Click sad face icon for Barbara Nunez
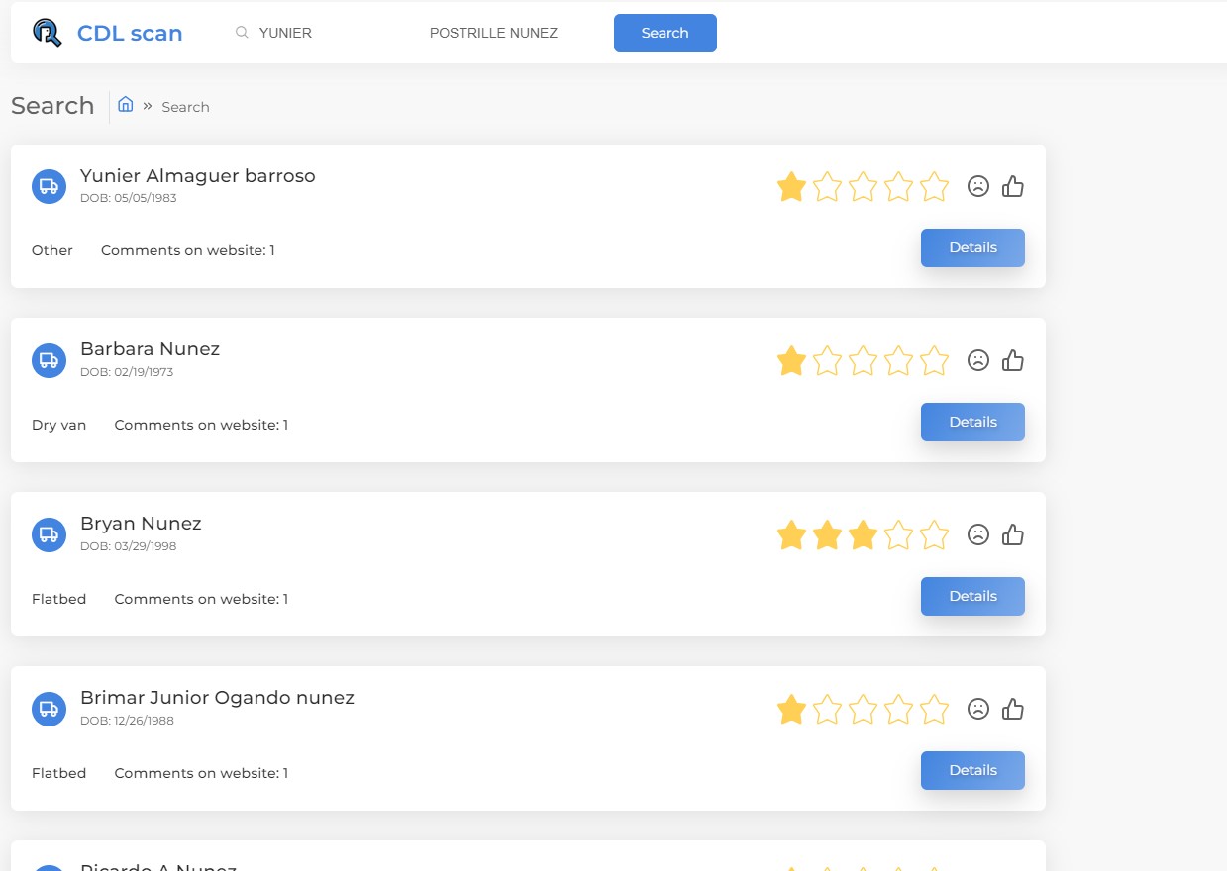 click(978, 360)
